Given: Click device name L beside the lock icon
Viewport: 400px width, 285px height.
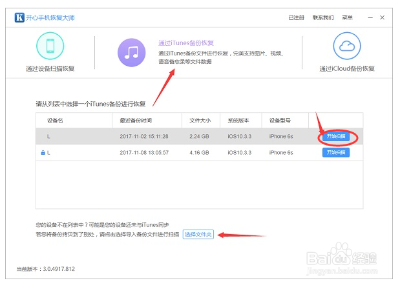Looking at the screenshot, I should 48,153.
